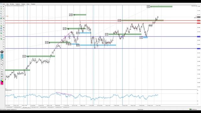Viewport: 201px width, 113px height.
Task: Click the green zone labeled 5
Action: pyautogui.click(x=60, y=42)
